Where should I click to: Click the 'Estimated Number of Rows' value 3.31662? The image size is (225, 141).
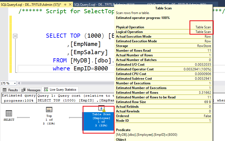205,93
